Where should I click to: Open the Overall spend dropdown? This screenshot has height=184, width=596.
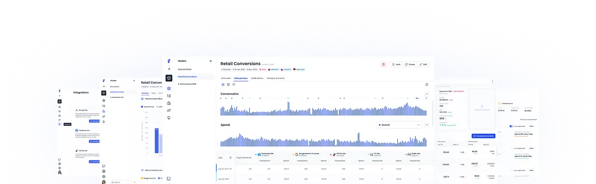[x=399, y=125]
